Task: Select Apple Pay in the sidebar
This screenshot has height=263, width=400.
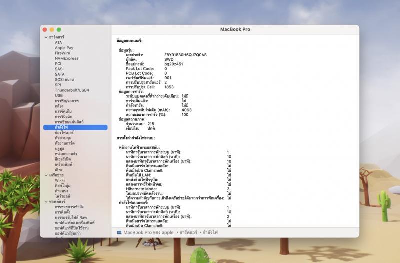Action: coord(64,48)
